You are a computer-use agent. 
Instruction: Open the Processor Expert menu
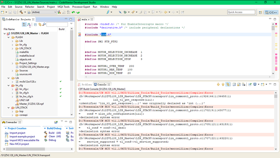pyautogui.click(x=81, y=7)
